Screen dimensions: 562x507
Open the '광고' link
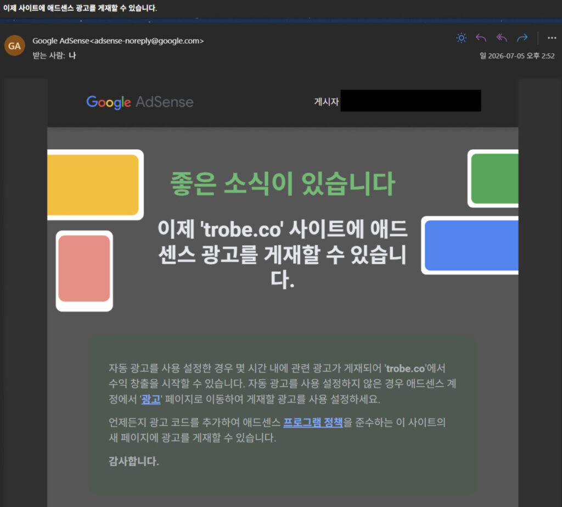(x=151, y=399)
